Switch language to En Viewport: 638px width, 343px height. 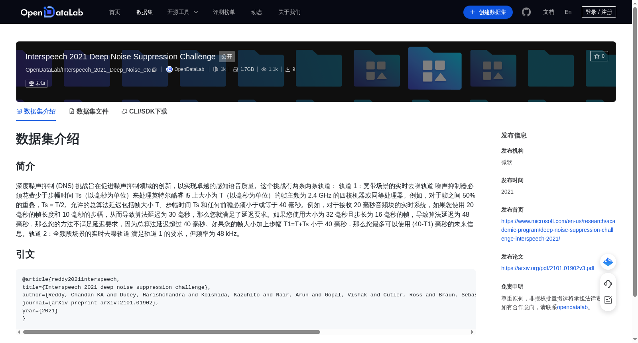click(568, 12)
